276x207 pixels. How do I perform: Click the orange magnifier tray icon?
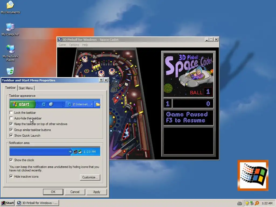[257, 203]
